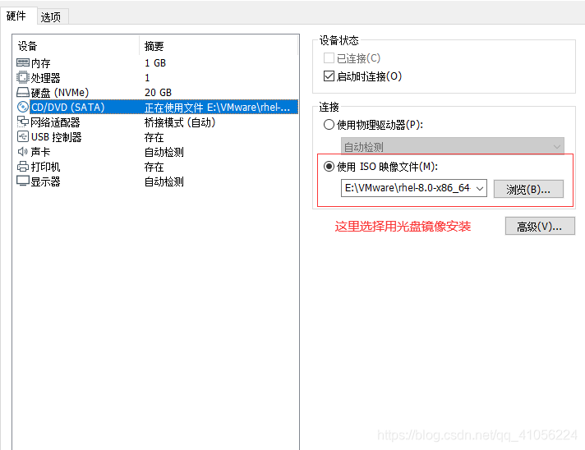Click 自动检测 summary for 显示器

tap(164, 181)
